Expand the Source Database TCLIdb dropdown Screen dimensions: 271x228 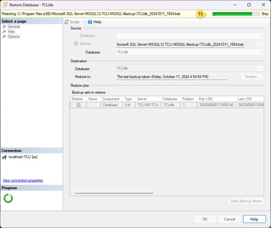coord(261,52)
